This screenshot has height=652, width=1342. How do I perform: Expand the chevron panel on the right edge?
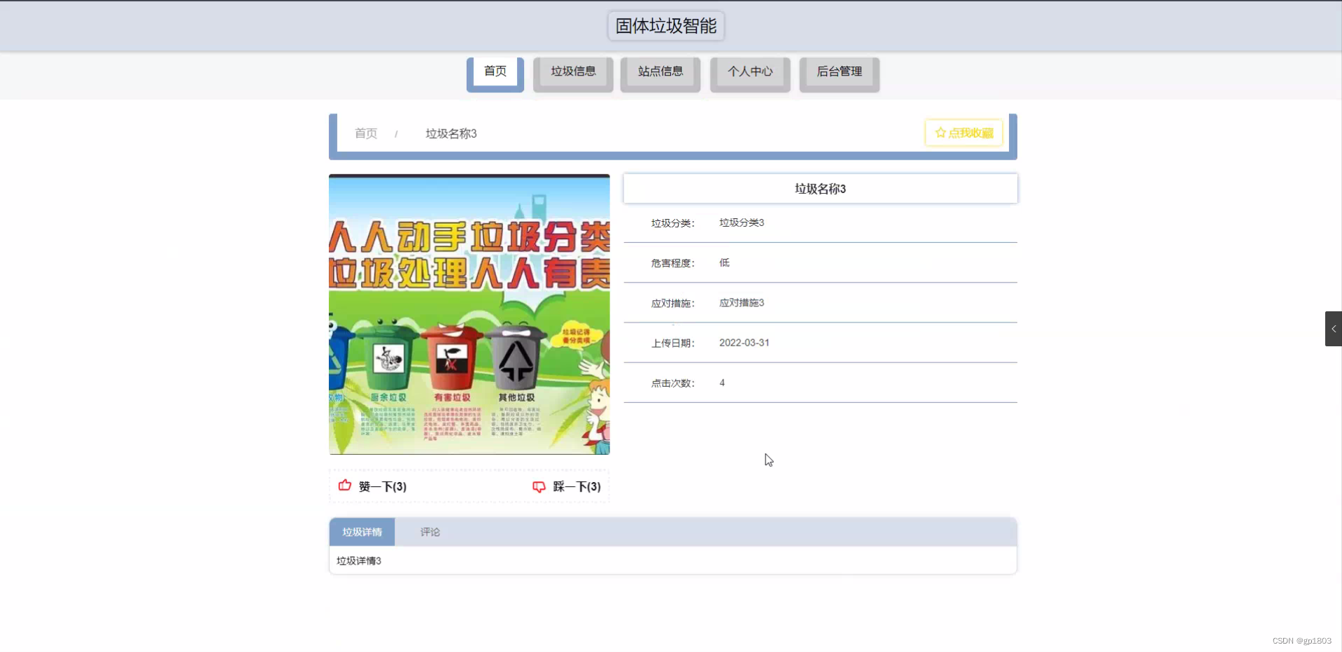(1333, 329)
